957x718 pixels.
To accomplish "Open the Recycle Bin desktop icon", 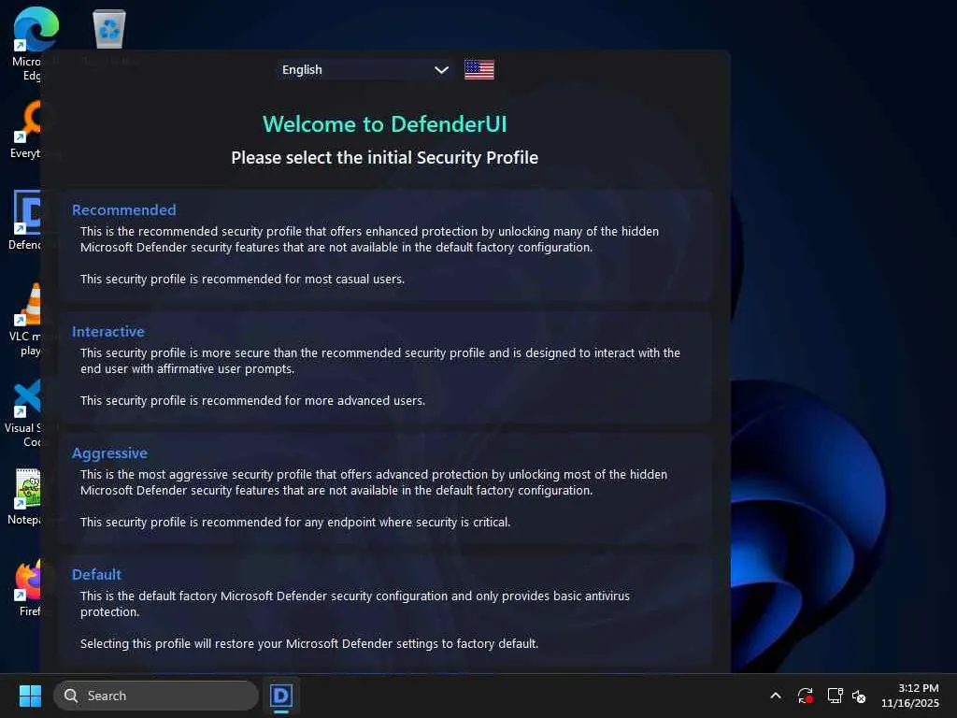I will (x=109, y=29).
